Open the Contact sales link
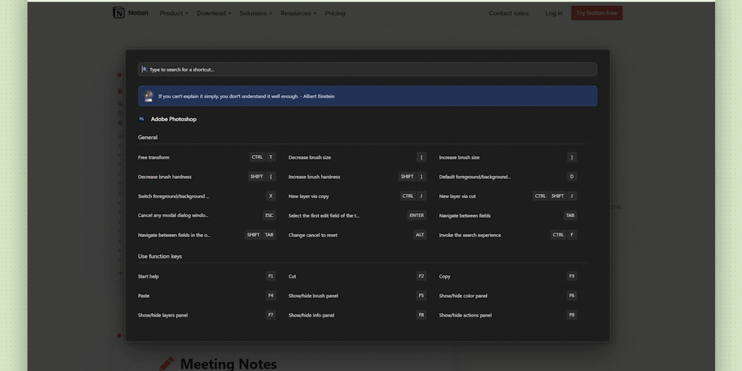The height and width of the screenshot is (371, 742). coord(508,13)
